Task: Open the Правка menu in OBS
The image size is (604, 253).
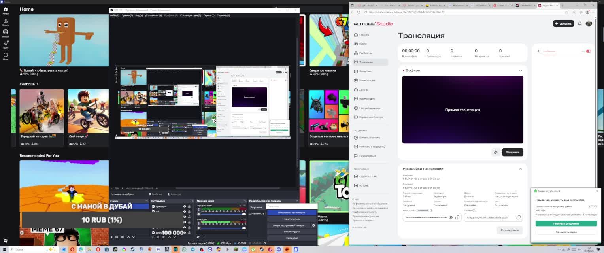Action: coord(127,15)
